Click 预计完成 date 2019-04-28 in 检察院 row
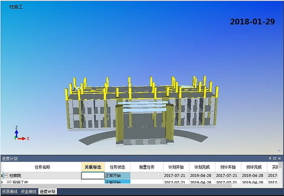The width and height of the screenshot is (284, 196). tap(253, 175)
